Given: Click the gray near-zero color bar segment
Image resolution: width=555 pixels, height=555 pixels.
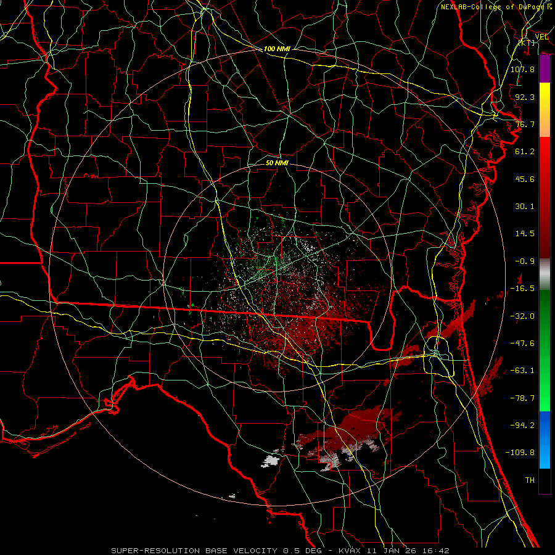Looking at the screenshot, I should pyautogui.click(x=545, y=274).
